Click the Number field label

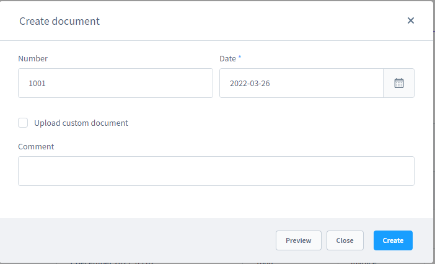pyautogui.click(x=33, y=58)
